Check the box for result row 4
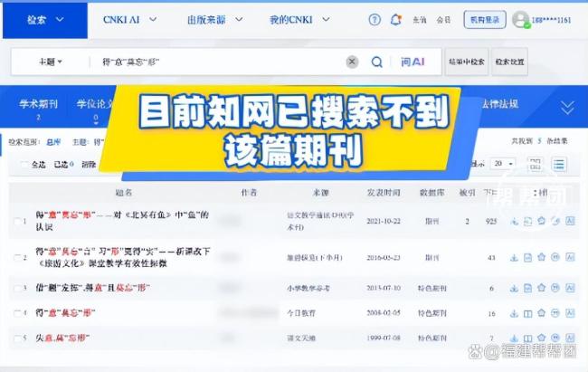Screen dimensions: 588x372 (x=17, y=313)
